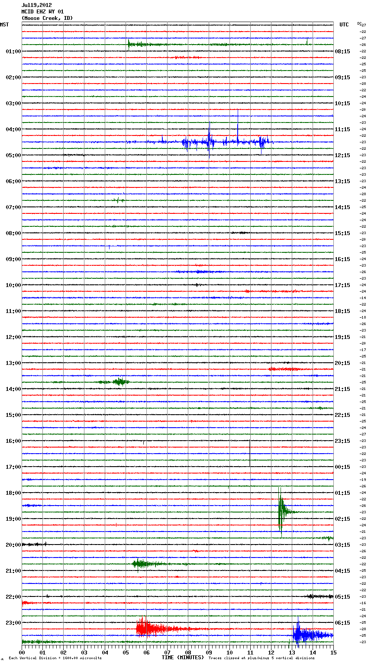Click the 00:15 UTC time label
The width and height of the screenshot is (368, 664).
click(x=342, y=467)
